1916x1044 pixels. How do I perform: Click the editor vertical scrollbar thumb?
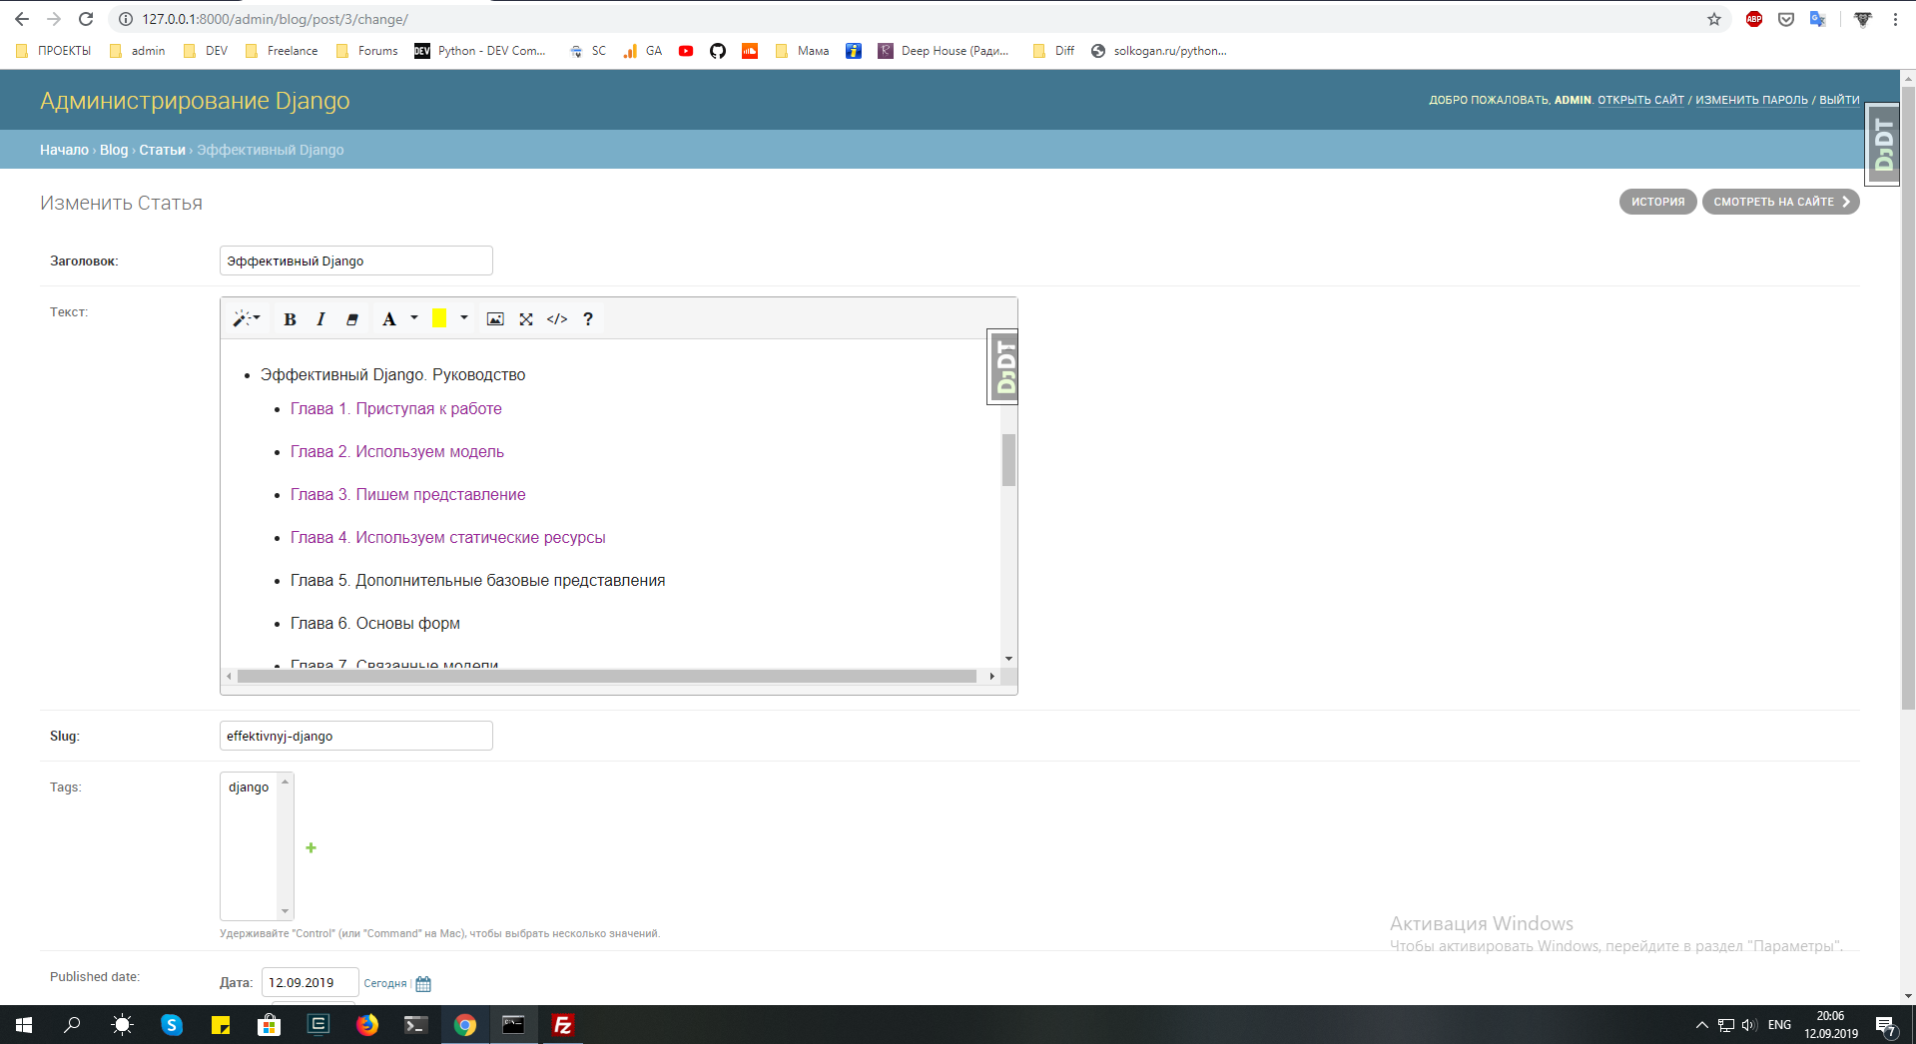coord(1008,460)
